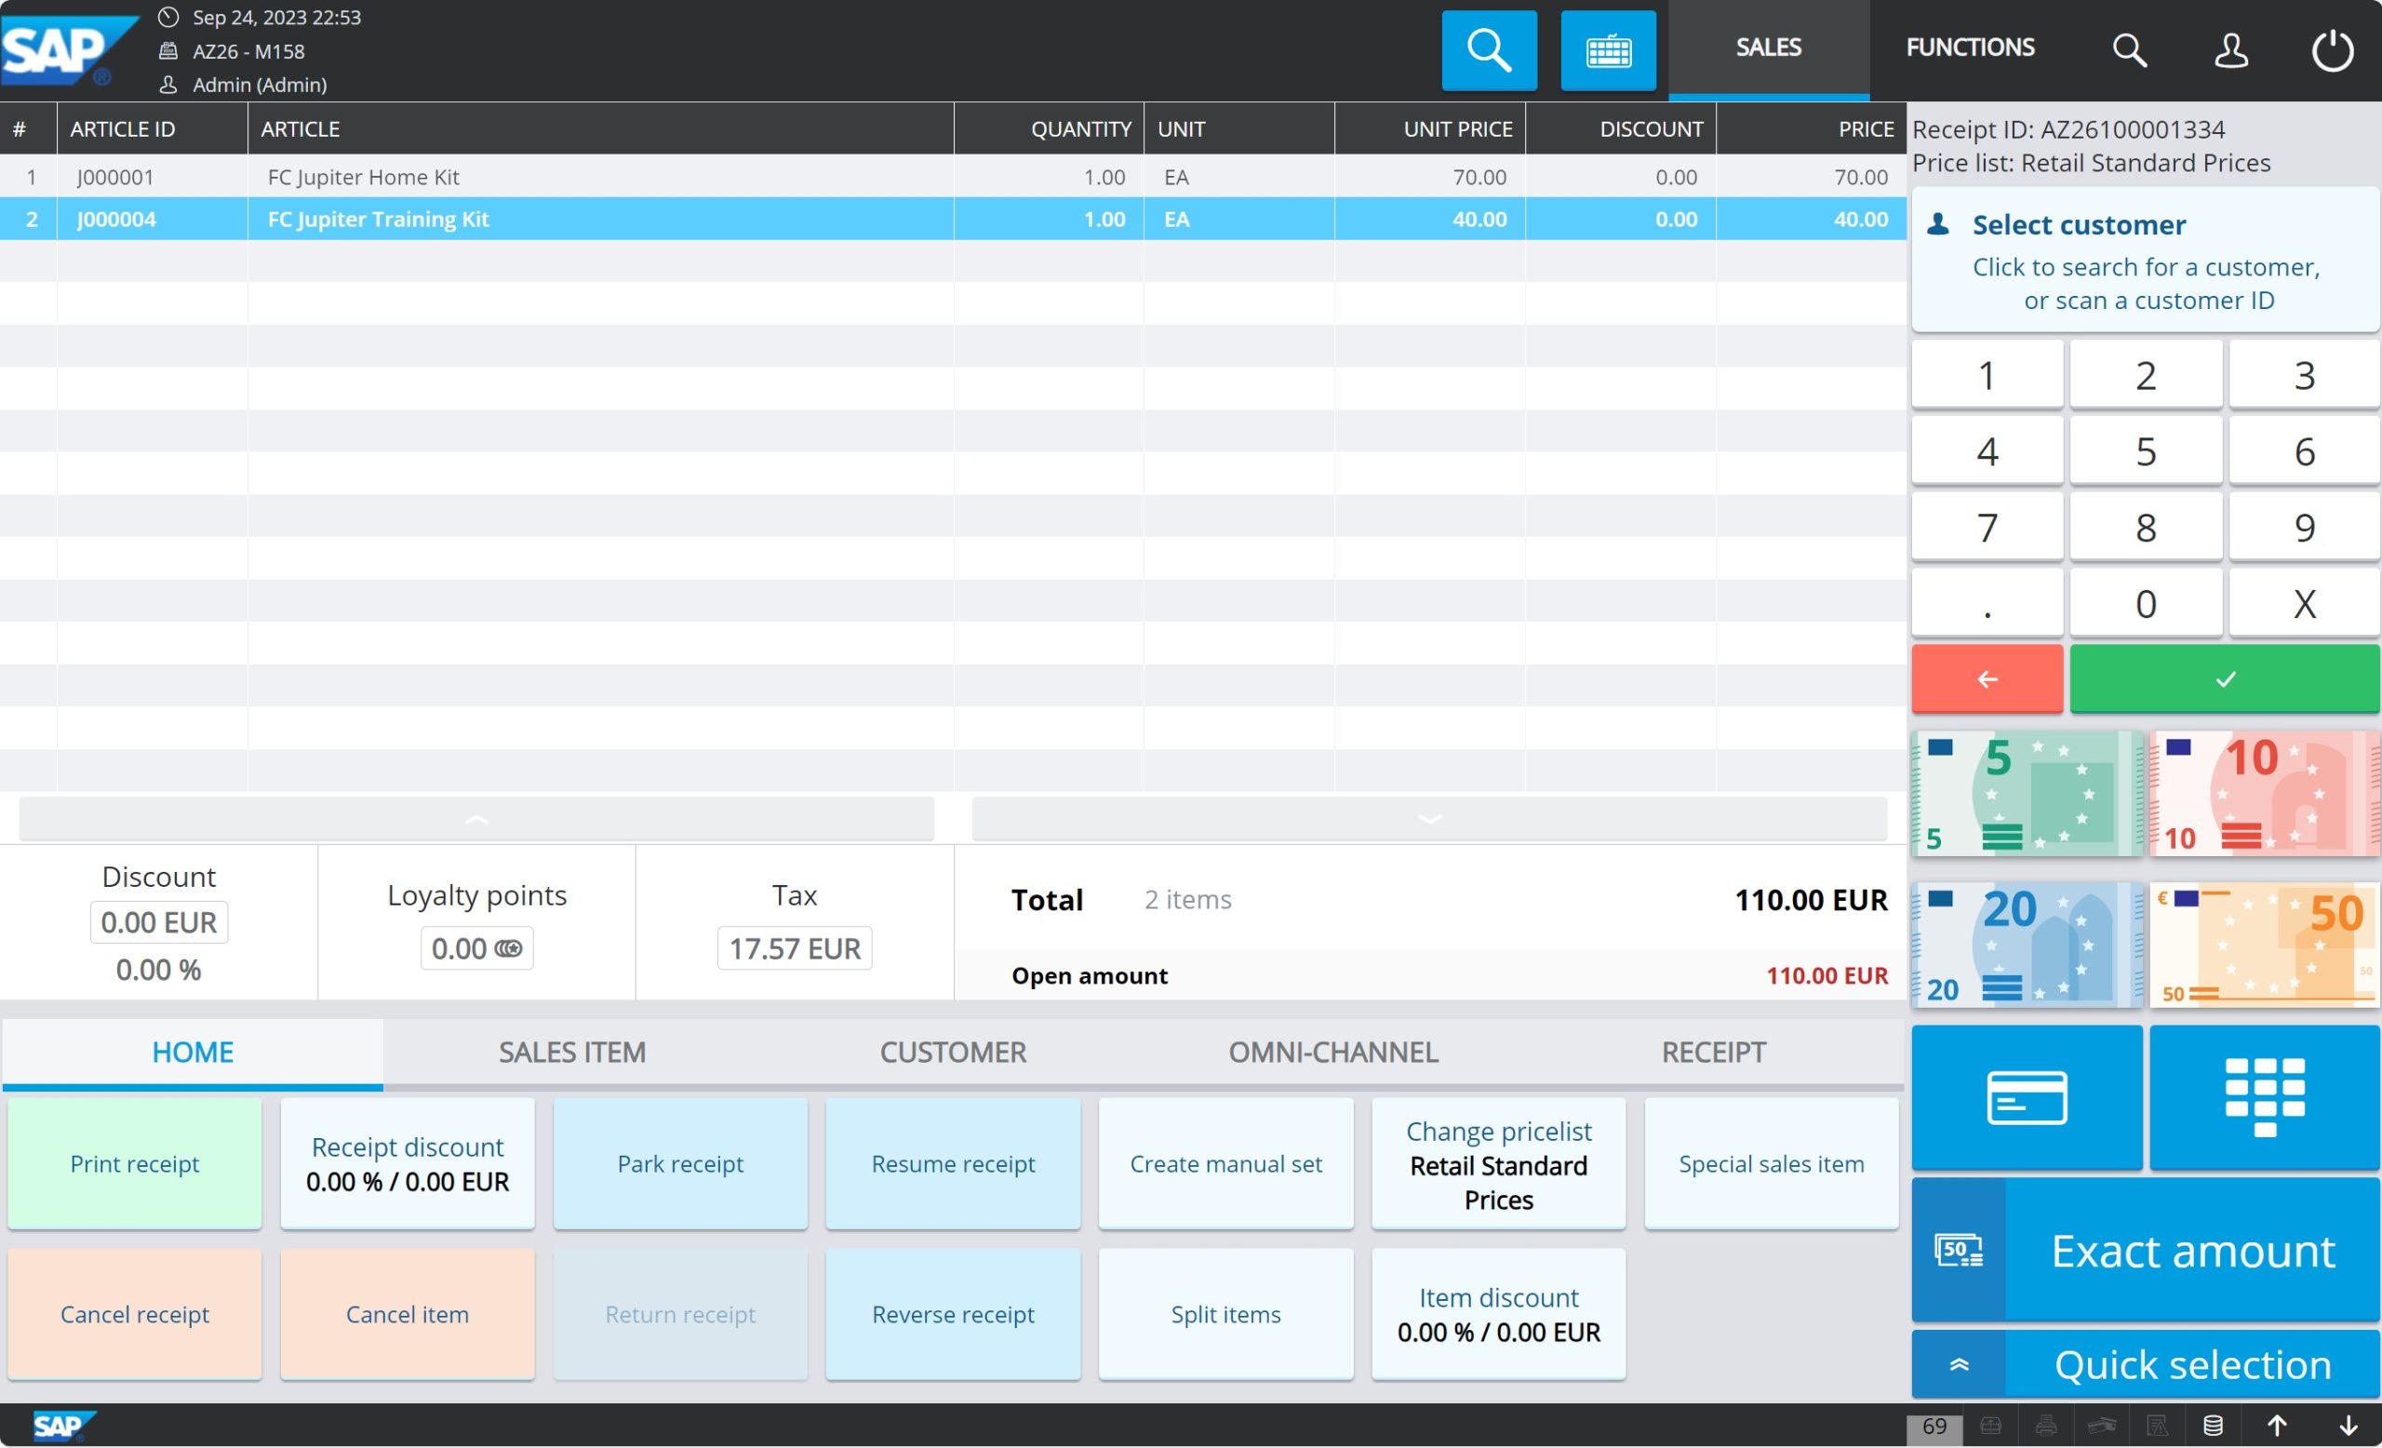Viewport: 2382px width, 1448px height.
Task: Tap keypad decimal point key
Action: pyautogui.click(x=1987, y=604)
